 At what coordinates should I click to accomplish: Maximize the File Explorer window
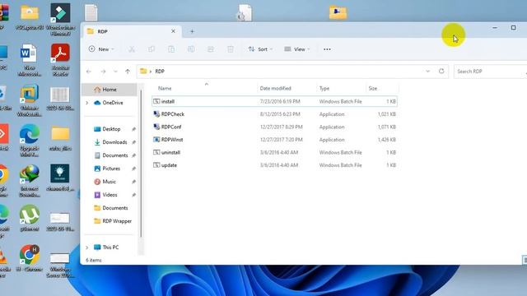click(x=513, y=27)
